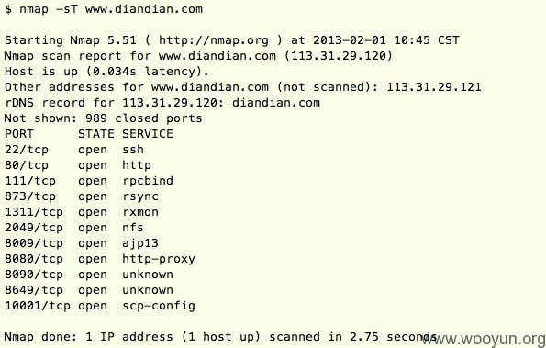
Task: Select the 2049/tcp port entry
Action: (x=34, y=228)
